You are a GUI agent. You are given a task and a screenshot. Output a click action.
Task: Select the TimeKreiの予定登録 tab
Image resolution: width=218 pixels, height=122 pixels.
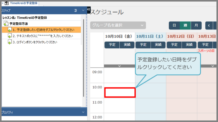tap(24, 3)
